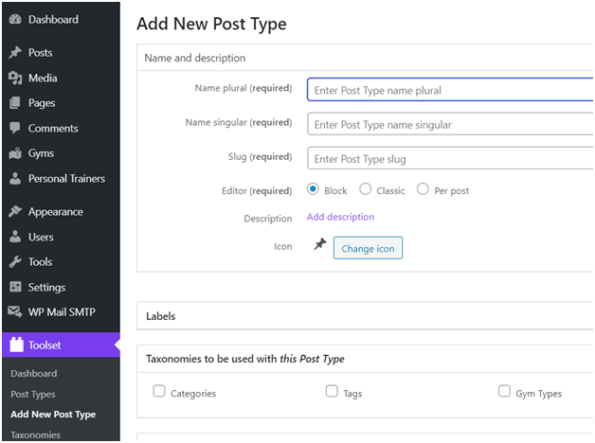
Task: Open Add New Post Type submenu link
Action: point(53,415)
